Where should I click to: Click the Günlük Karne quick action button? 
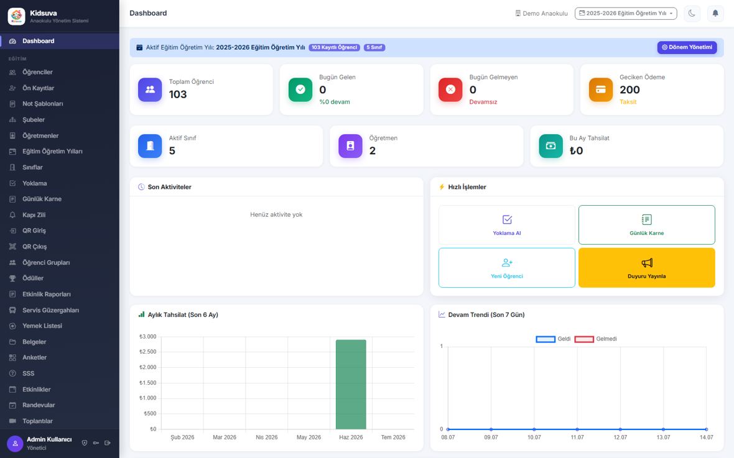tap(646, 224)
